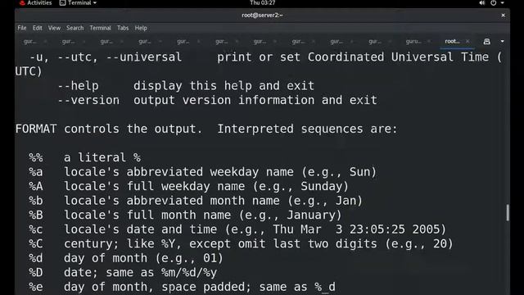
Task: Switch to the active root... tab
Action: (x=452, y=41)
